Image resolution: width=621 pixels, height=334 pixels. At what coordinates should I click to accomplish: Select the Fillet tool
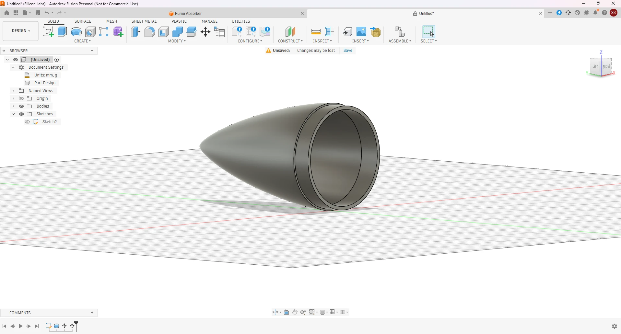(x=149, y=32)
